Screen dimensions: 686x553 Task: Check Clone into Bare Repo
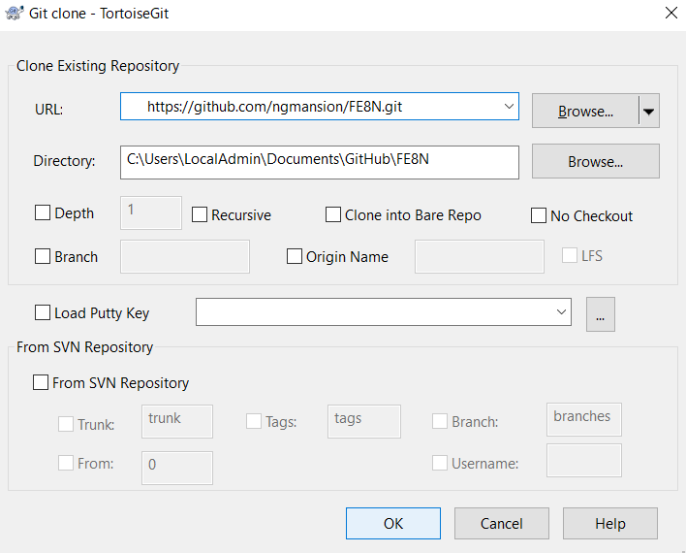tap(333, 214)
